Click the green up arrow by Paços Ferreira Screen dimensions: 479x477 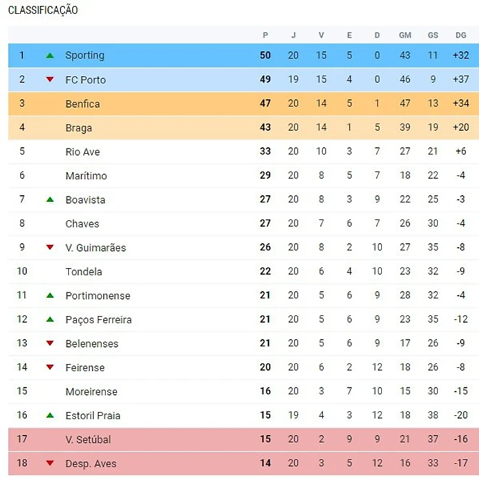pos(50,320)
